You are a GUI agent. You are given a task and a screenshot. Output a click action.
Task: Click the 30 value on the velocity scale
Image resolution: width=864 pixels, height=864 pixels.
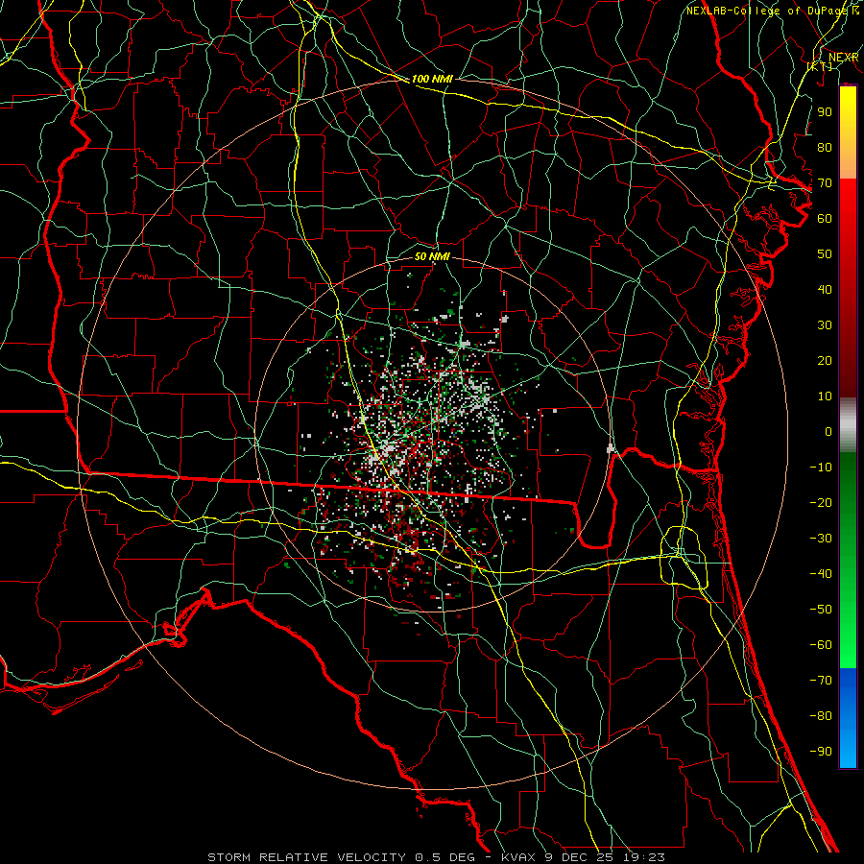(825, 325)
